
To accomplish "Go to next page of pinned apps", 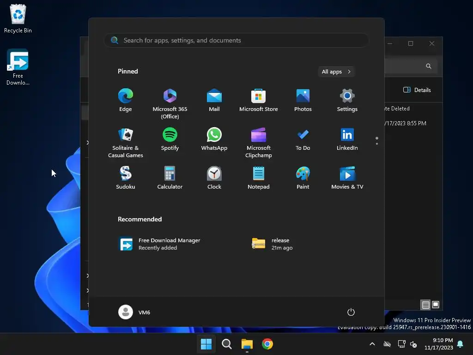I will pos(377,143).
